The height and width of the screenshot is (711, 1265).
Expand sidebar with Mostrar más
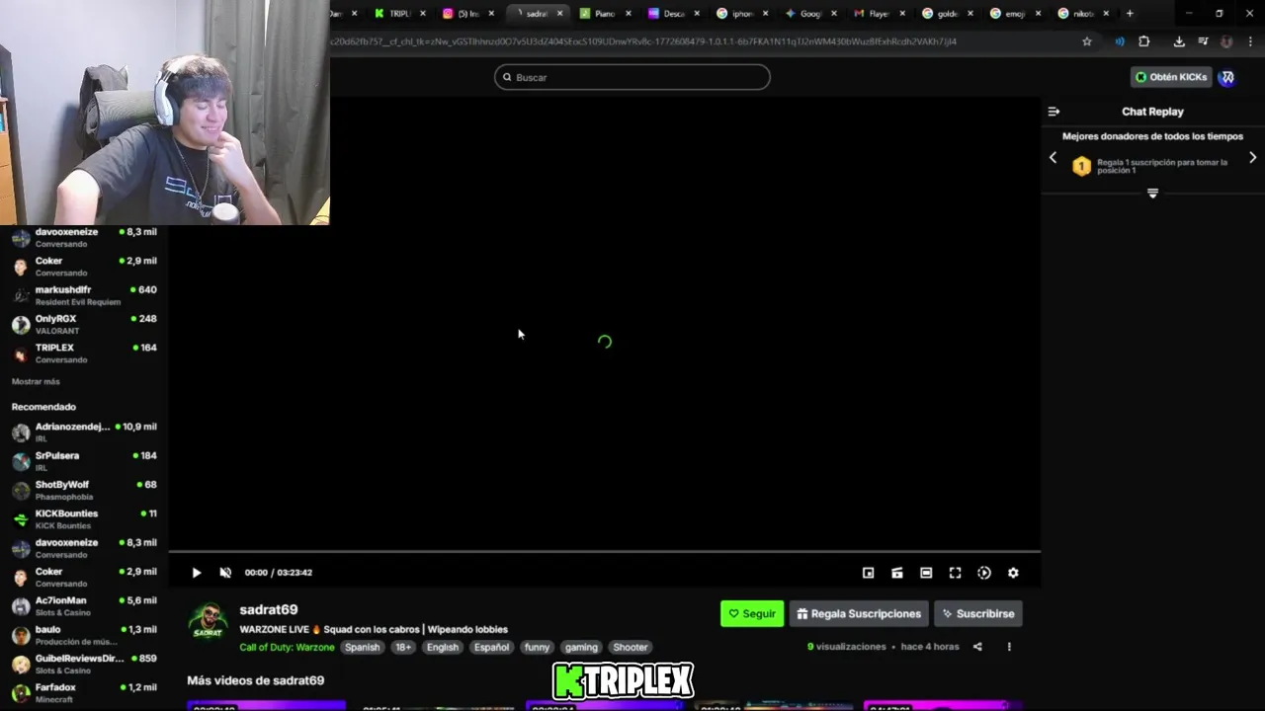[36, 381]
